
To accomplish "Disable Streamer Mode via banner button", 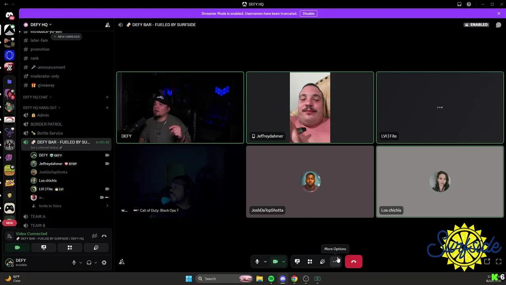I will point(308,13).
